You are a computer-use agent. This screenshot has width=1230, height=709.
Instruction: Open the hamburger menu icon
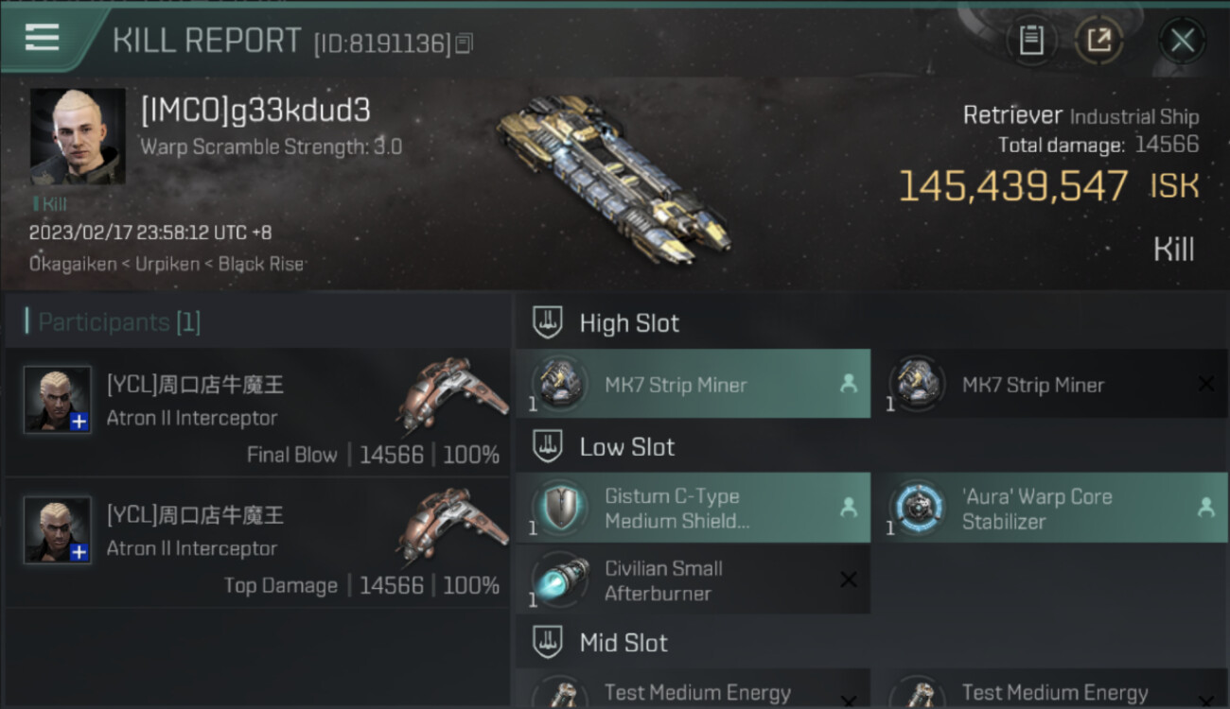pos(43,38)
